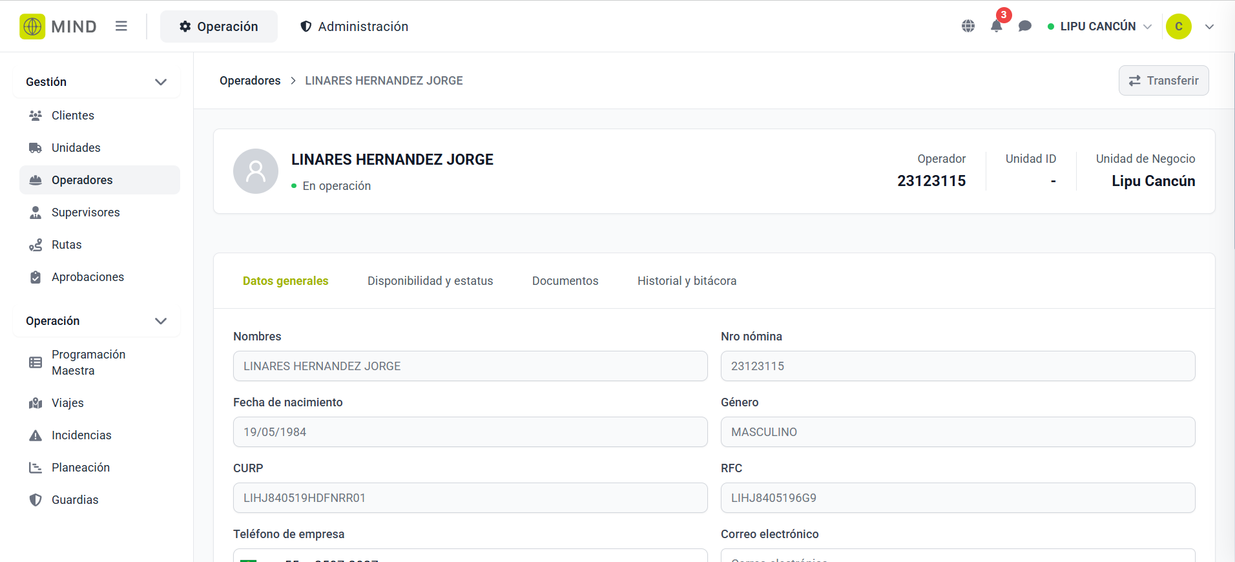Open Programación Maestra in the sidebar
The width and height of the screenshot is (1235, 562).
[x=99, y=362]
